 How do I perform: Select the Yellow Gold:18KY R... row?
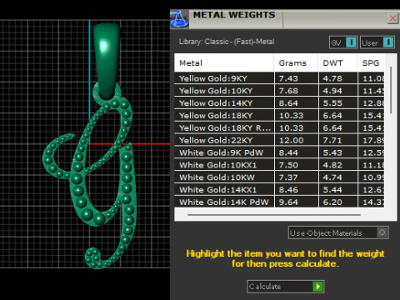[x=279, y=127]
